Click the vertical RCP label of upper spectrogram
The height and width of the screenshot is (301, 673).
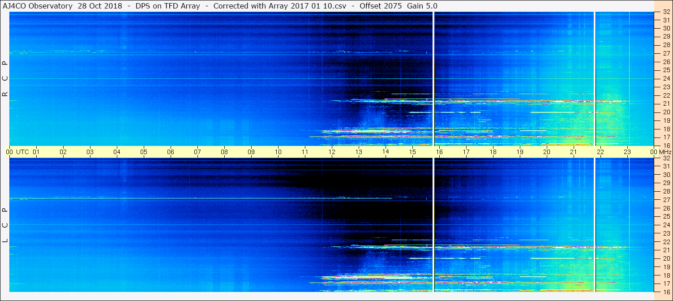[5, 78]
